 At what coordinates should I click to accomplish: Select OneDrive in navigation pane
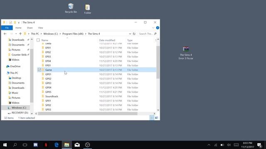[x=15, y=66]
